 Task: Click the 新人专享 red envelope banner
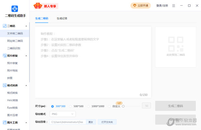pos(46,6)
